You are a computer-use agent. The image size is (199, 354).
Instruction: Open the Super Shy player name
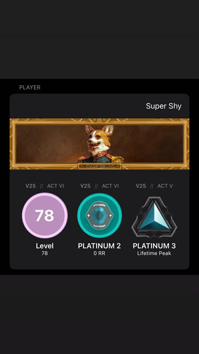[163, 106]
